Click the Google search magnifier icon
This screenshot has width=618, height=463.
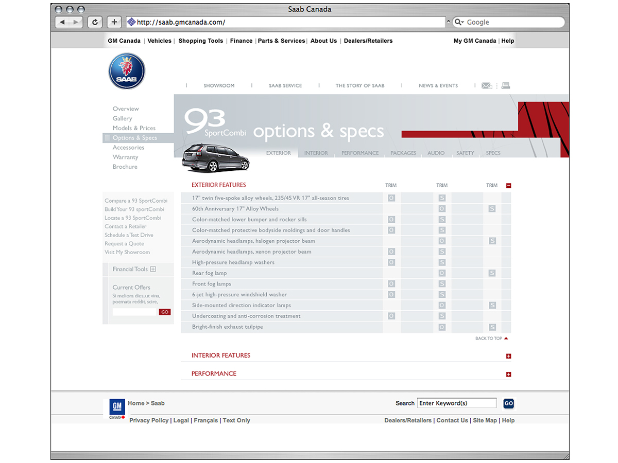458,22
